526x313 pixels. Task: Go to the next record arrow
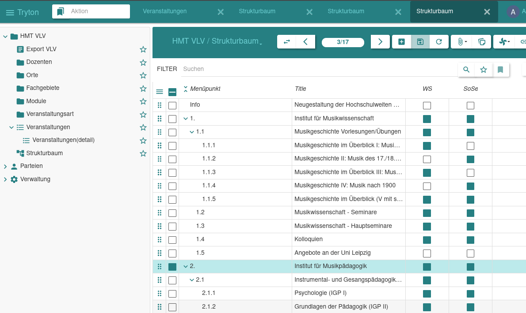(x=380, y=42)
